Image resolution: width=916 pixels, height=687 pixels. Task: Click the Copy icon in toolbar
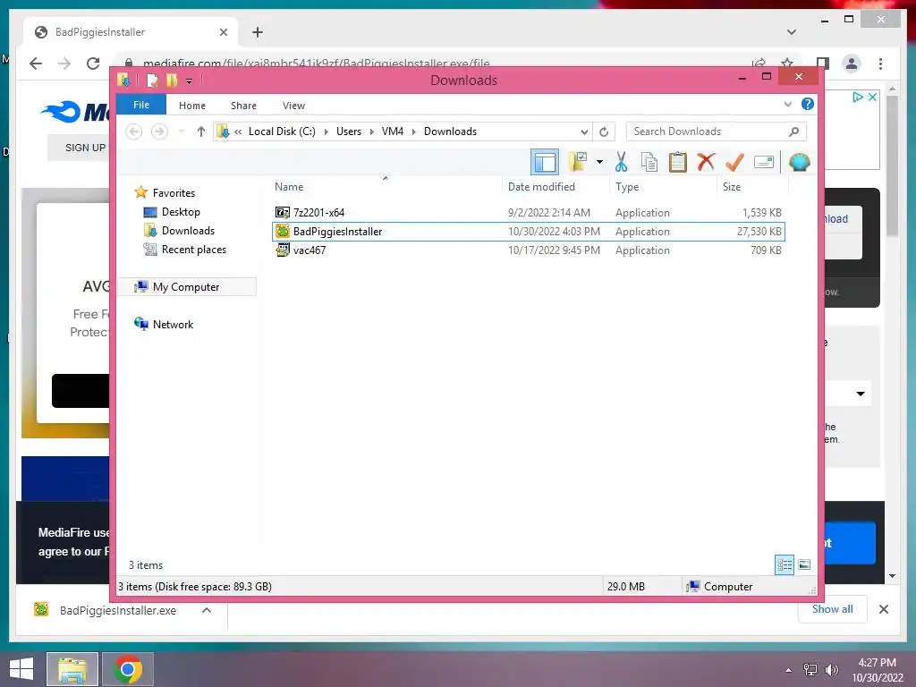coord(649,162)
